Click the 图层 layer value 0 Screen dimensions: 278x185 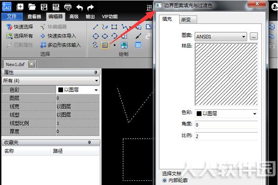point(77,98)
